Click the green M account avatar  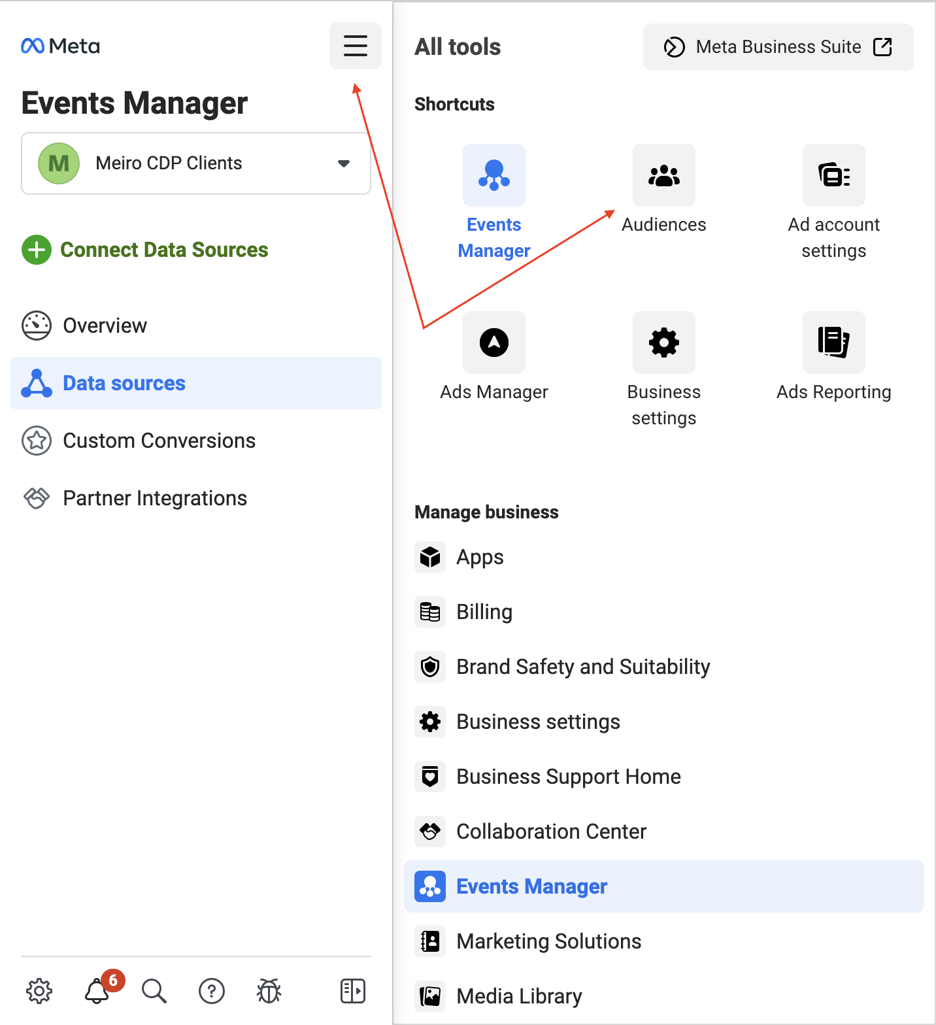coord(59,163)
